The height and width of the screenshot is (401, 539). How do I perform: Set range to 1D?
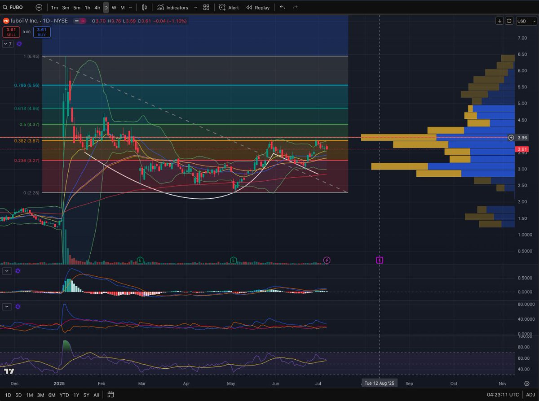click(8, 395)
